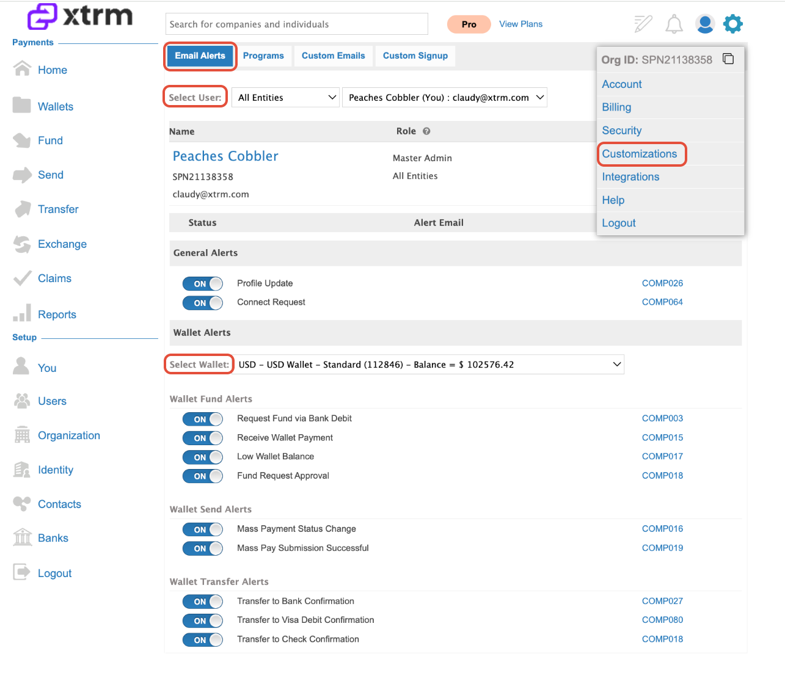This screenshot has width=785, height=676.
Task: Switch to the Email Alerts tab
Action: pyautogui.click(x=200, y=56)
